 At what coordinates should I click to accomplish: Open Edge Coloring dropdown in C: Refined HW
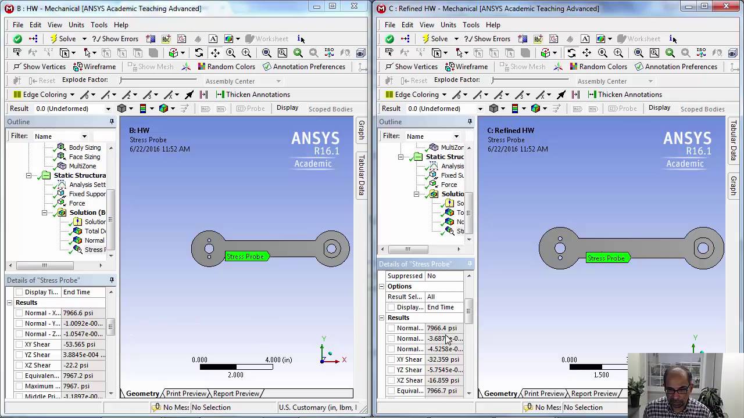[444, 95]
